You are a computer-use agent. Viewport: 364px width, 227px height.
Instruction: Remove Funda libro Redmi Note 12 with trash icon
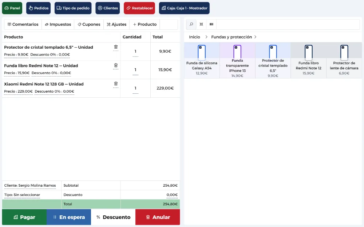116,65
